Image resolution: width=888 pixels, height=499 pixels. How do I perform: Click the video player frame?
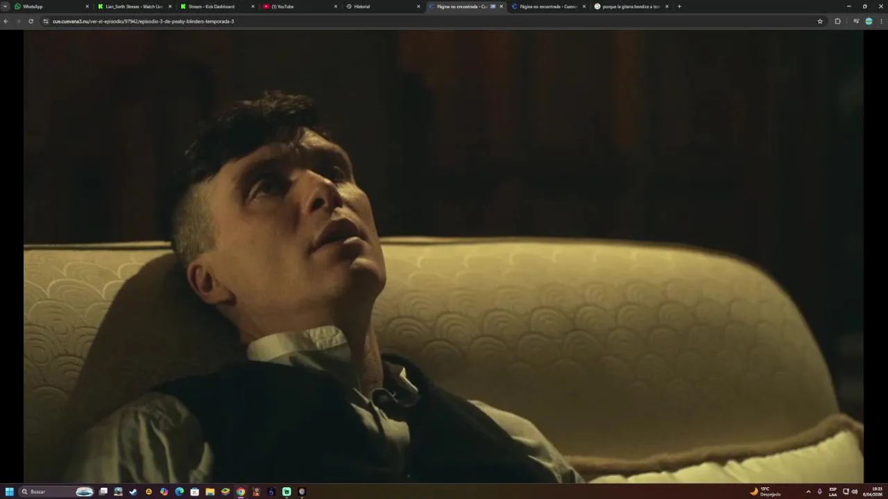443,256
